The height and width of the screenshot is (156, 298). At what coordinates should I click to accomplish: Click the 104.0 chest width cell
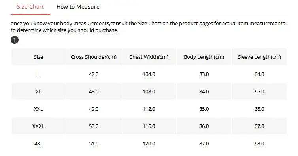(x=149, y=74)
